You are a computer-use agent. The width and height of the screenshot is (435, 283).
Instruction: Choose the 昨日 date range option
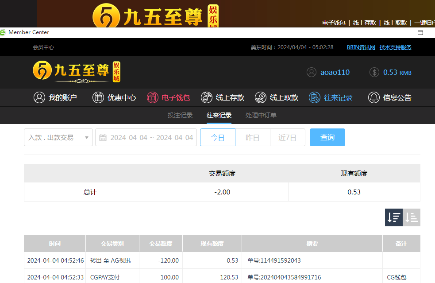coord(252,137)
